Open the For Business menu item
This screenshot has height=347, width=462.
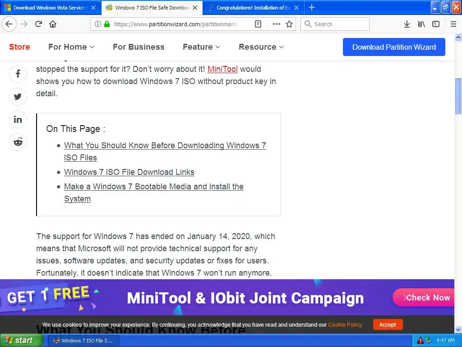(x=139, y=47)
